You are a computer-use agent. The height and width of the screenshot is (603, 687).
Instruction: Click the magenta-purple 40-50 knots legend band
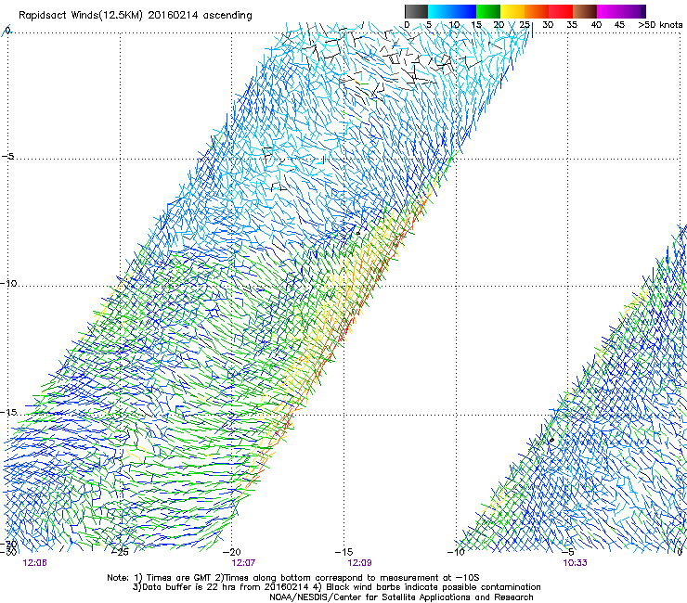click(x=621, y=11)
